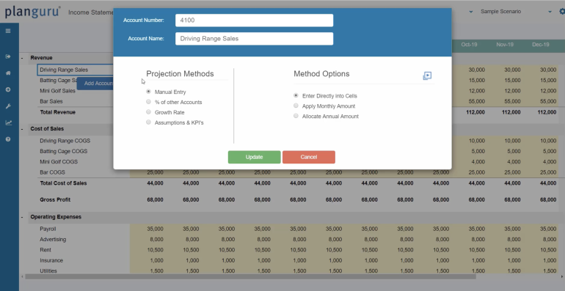Open the settings gear at top right
Image resolution: width=565 pixels, height=291 pixels.
tap(562, 12)
